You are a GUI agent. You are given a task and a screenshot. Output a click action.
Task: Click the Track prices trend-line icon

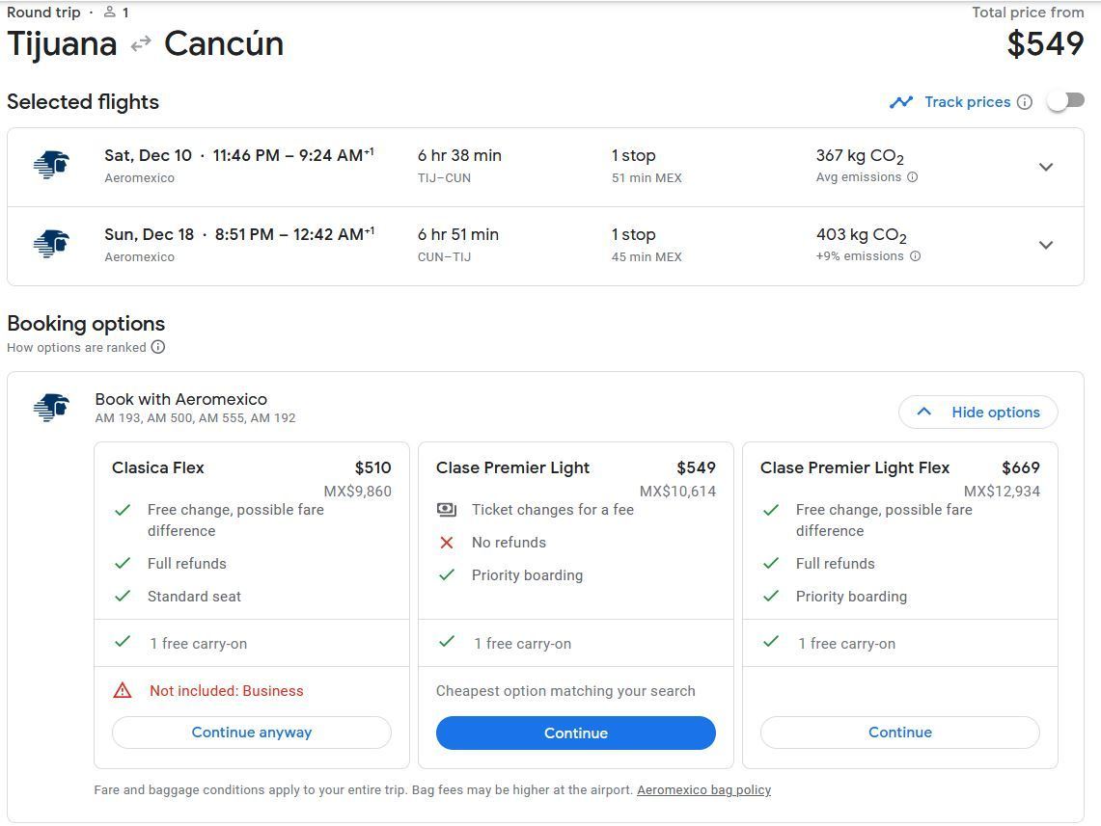click(901, 102)
